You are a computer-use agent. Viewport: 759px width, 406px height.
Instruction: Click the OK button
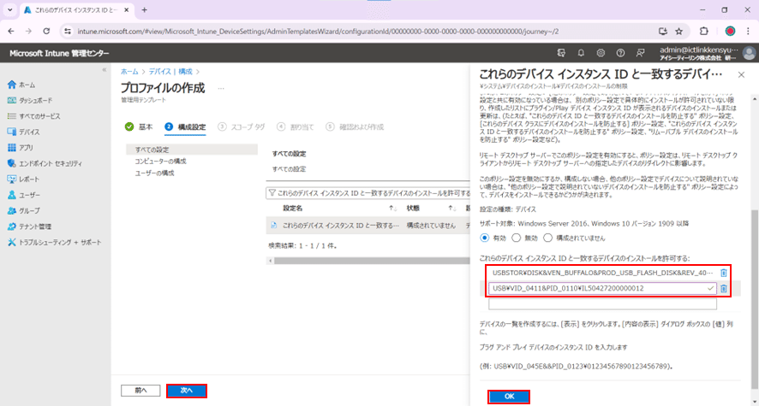click(x=509, y=397)
